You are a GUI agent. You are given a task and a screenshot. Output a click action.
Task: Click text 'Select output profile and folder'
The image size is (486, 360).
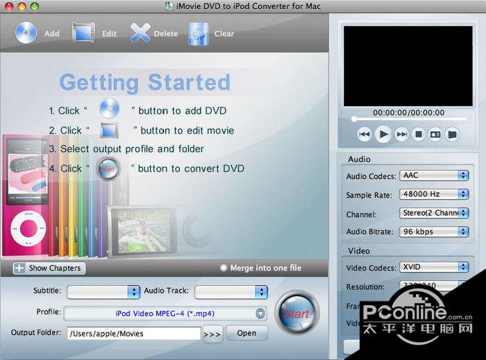(132, 149)
